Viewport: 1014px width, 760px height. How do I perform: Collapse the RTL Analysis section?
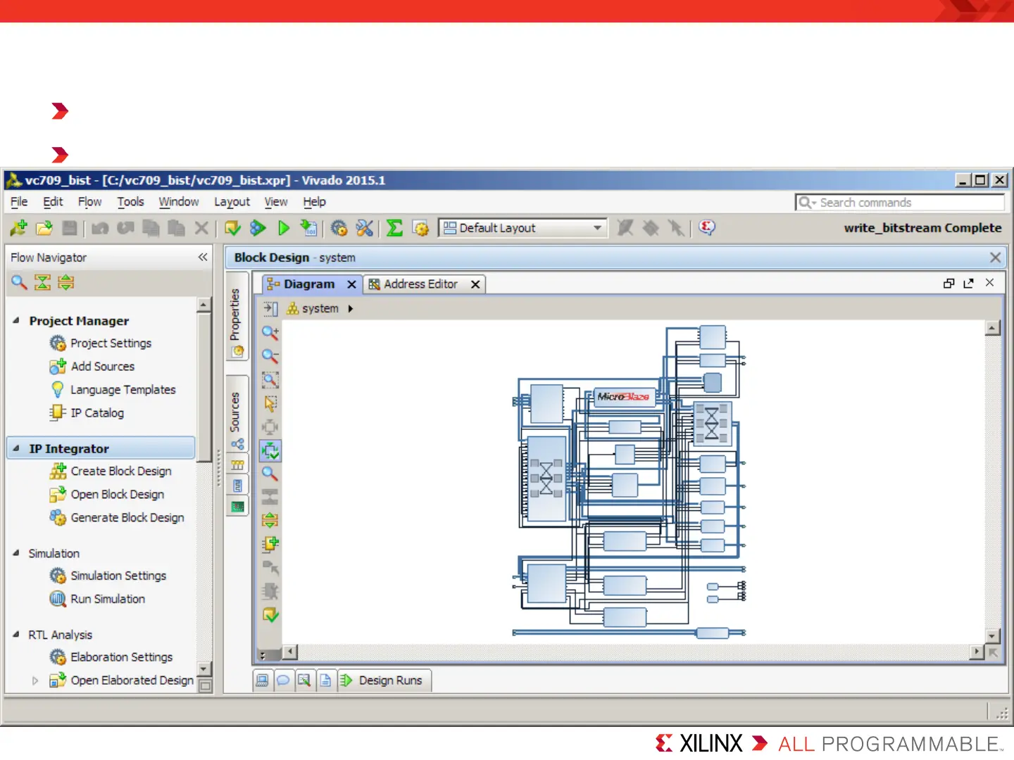tap(16, 634)
